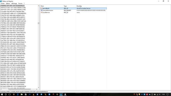The image size is (171, 96).
Task: Open File Explorer from the taskbar
Action: tap(22, 94)
